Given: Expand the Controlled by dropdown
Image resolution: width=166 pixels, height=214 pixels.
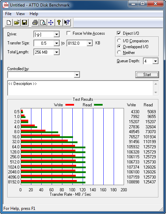Looking at the screenshot, I should coord(77,75).
